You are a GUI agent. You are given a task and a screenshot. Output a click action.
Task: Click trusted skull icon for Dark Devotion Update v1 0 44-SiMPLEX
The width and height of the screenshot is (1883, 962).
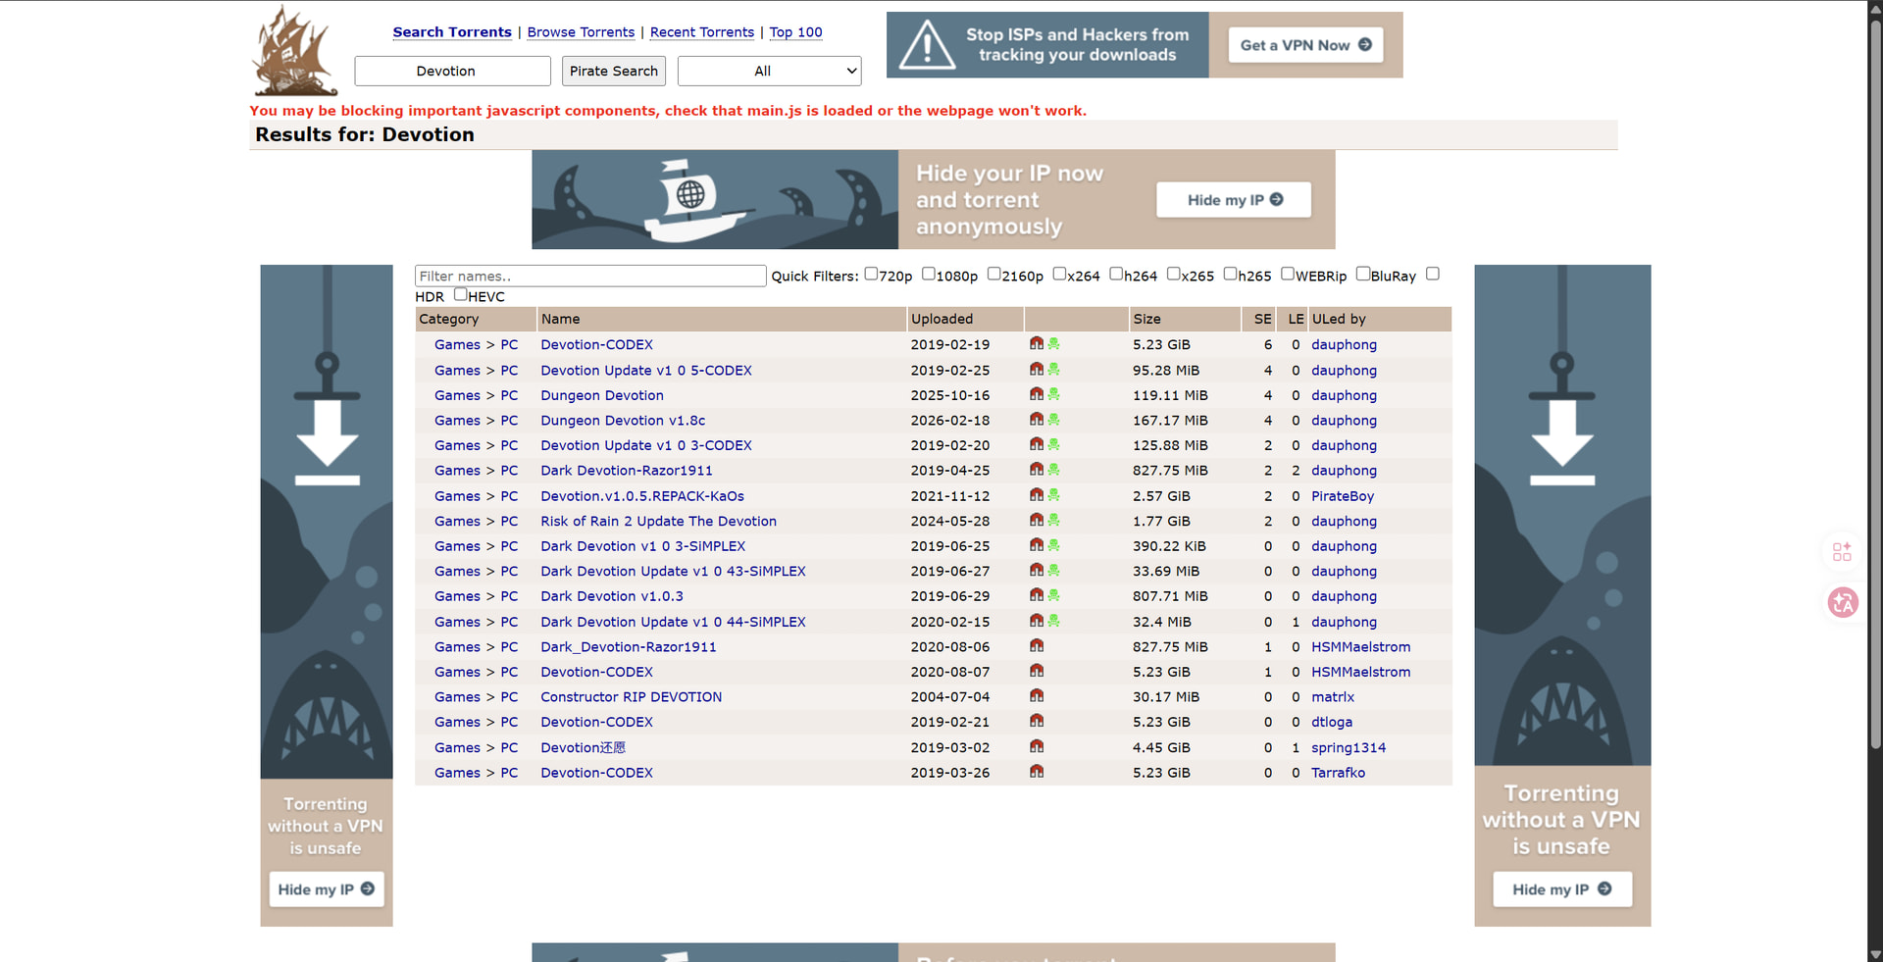click(1054, 621)
